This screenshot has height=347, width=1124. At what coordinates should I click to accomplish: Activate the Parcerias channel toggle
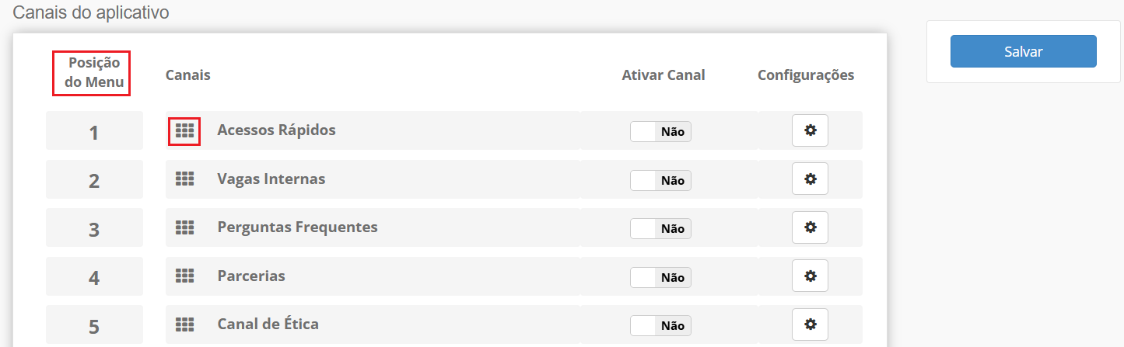coord(660,277)
